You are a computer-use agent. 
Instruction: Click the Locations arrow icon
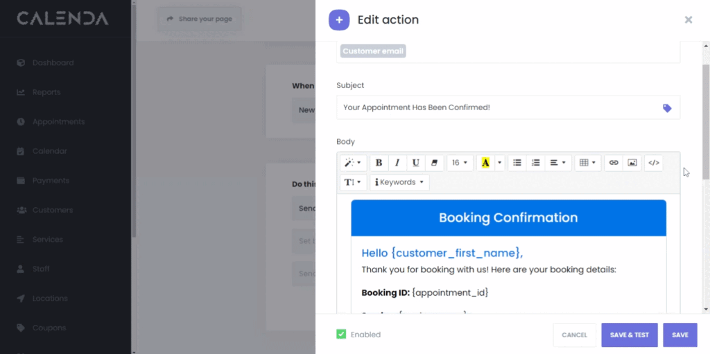point(20,299)
